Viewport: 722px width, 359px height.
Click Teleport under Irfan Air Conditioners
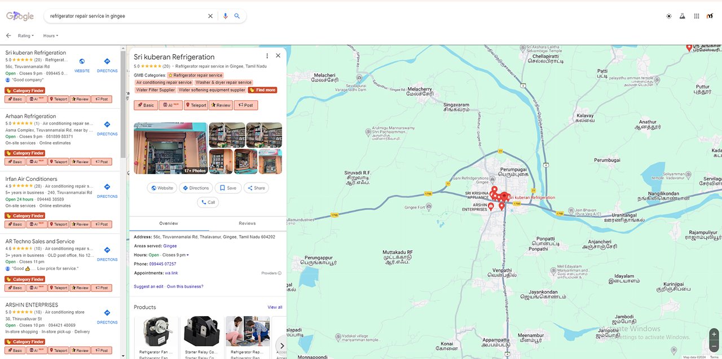[x=58, y=224]
